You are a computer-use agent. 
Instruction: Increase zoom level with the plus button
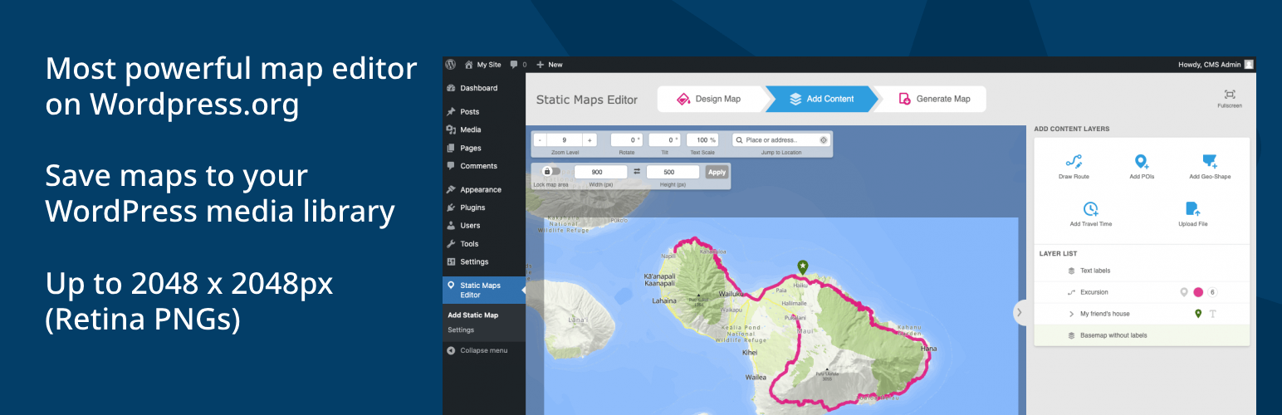[590, 140]
